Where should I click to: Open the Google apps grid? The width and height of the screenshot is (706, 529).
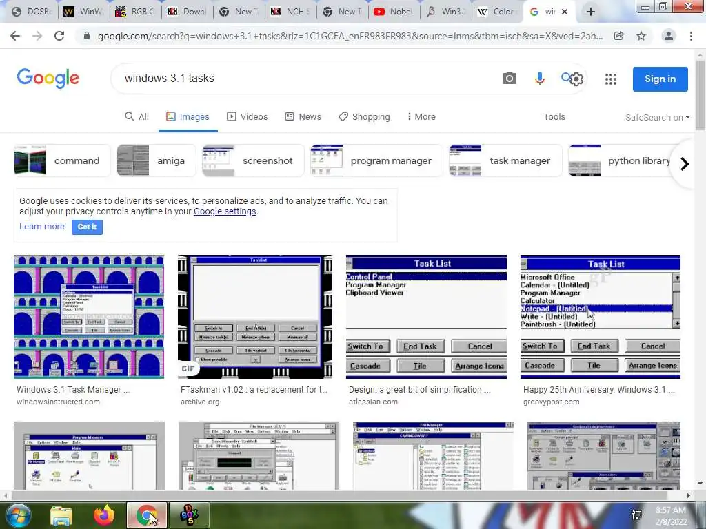point(611,79)
